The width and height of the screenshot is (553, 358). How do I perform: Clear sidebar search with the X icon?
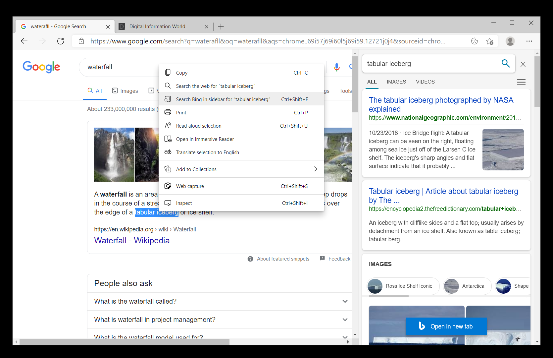523,64
